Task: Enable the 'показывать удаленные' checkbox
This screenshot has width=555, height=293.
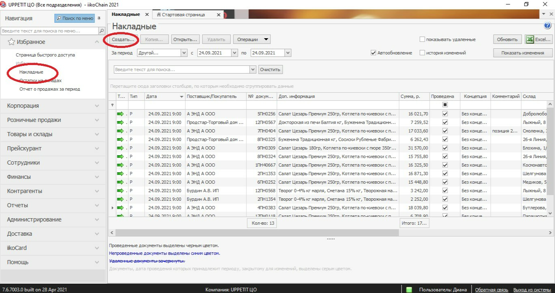Action: [422, 39]
